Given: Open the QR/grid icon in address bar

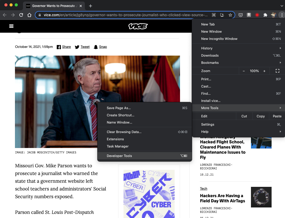Looking at the screenshot, I should [x=214, y=15].
